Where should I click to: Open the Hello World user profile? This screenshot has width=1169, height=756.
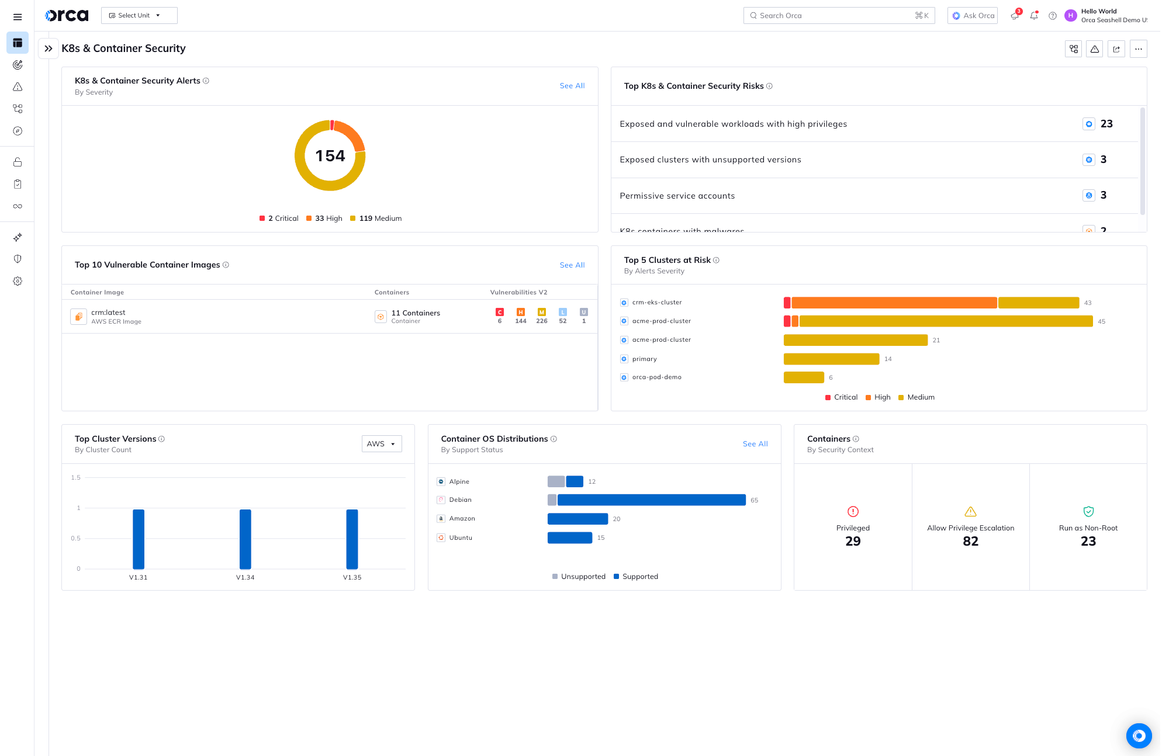tap(1106, 16)
